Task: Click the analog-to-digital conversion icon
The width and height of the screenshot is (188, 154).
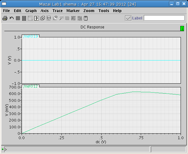Action: (x=73, y=18)
